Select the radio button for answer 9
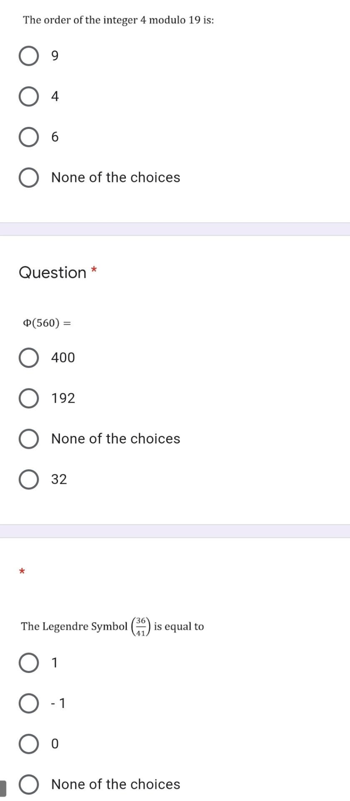Image resolution: width=350 pixels, height=801 pixels. (28, 55)
